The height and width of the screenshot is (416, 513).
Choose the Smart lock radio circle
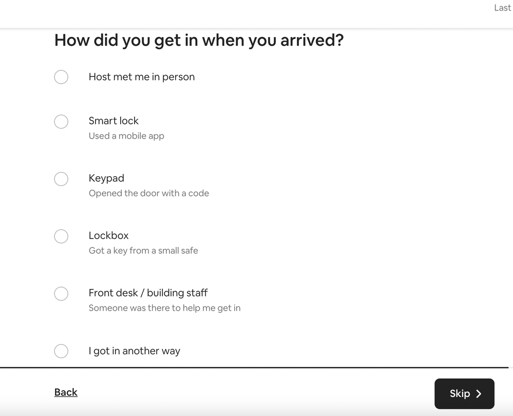click(61, 122)
